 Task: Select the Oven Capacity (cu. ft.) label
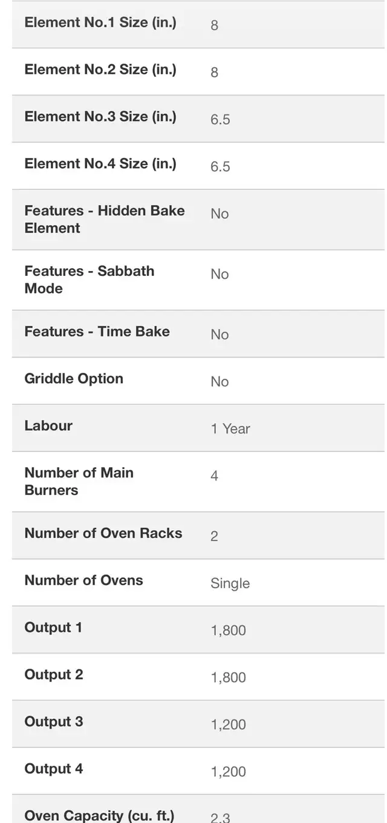(x=99, y=816)
